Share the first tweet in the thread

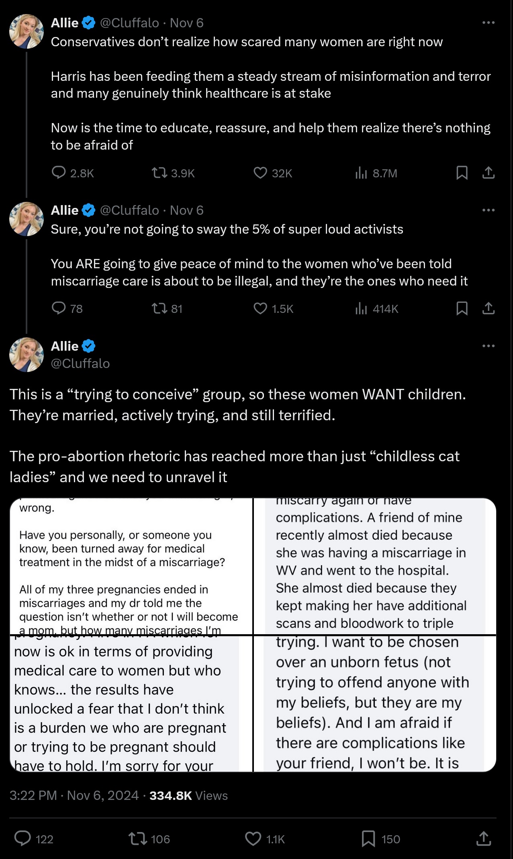click(x=488, y=173)
